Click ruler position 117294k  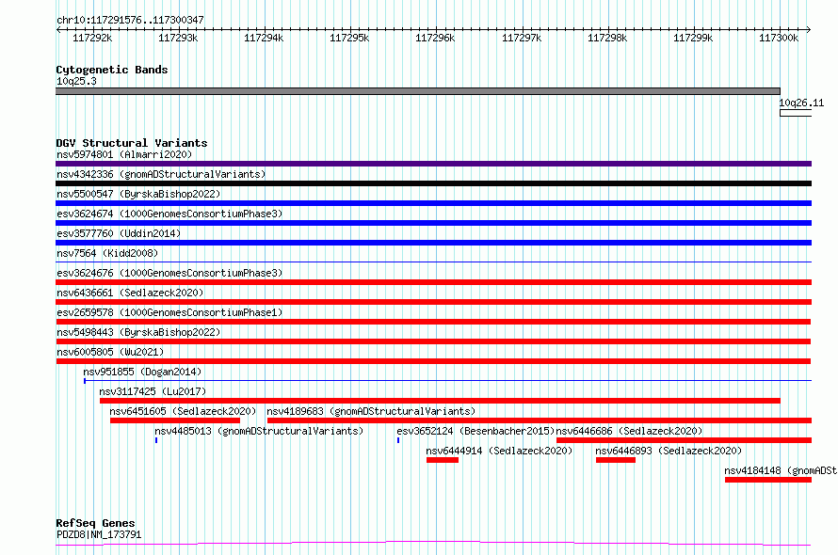(264, 38)
